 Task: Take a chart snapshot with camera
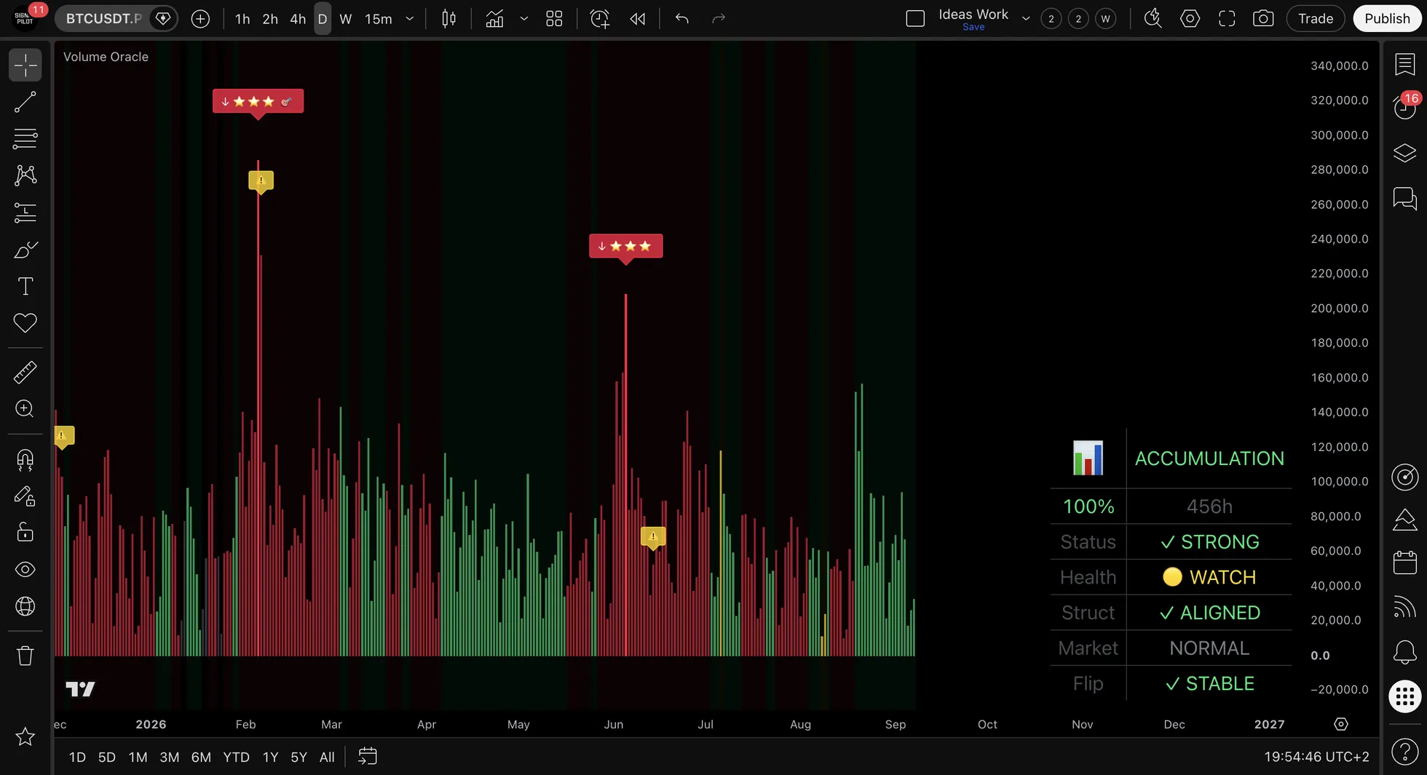pyautogui.click(x=1263, y=19)
